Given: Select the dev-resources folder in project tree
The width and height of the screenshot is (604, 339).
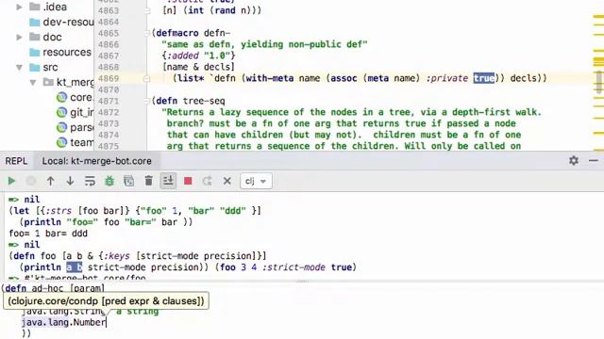Looking at the screenshot, I should coord(68,22).
